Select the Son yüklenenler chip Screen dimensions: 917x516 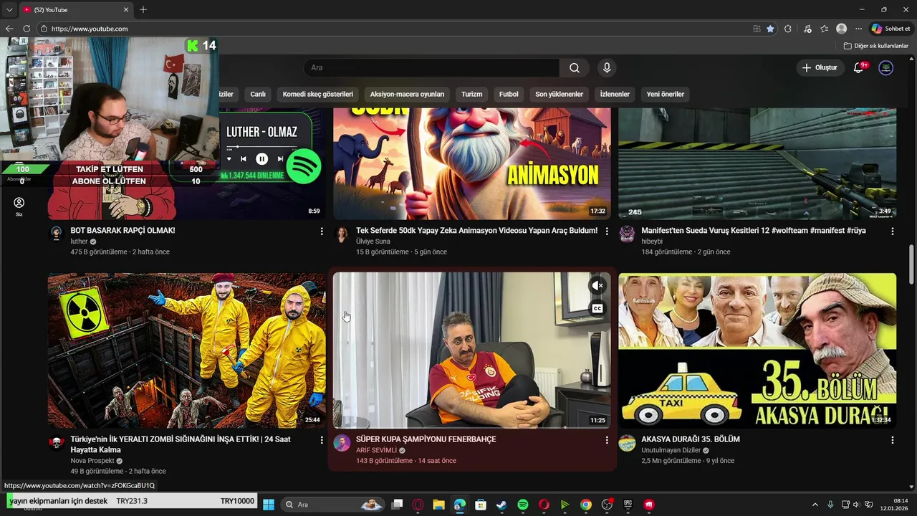pyautogui.click(x=559, y=94)
